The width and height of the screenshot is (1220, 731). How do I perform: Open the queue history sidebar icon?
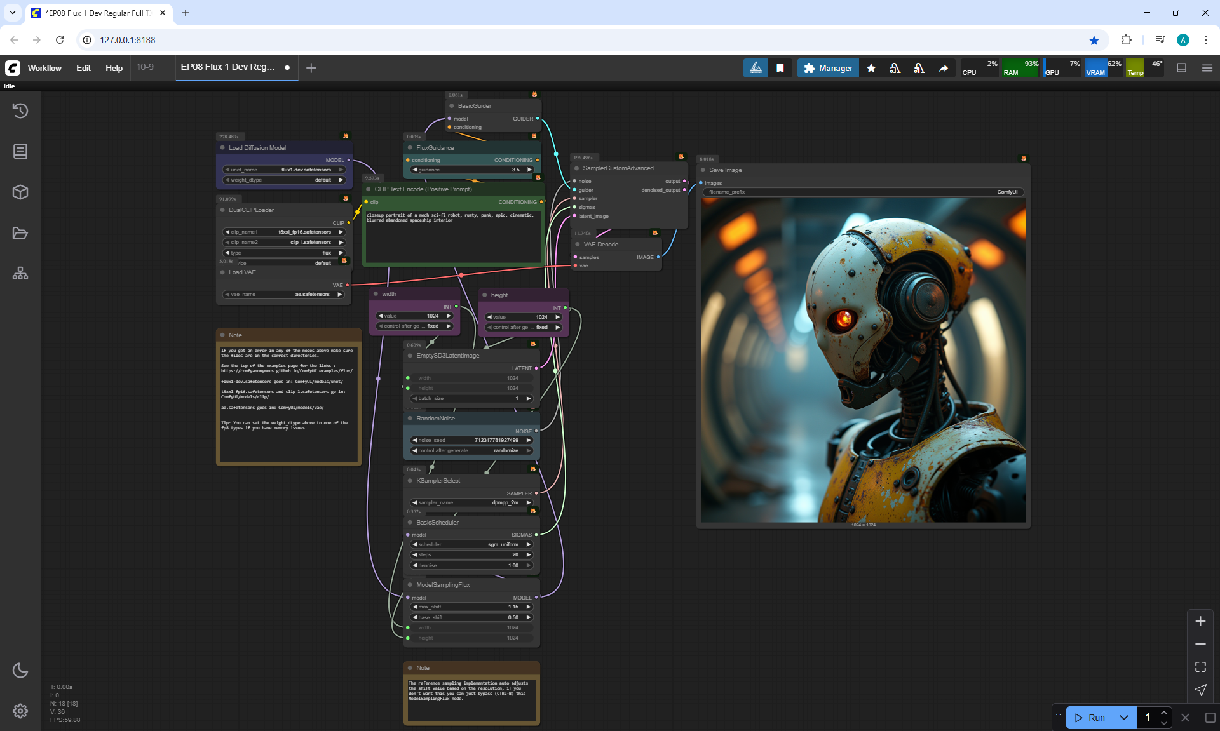(x=20, y=111)
